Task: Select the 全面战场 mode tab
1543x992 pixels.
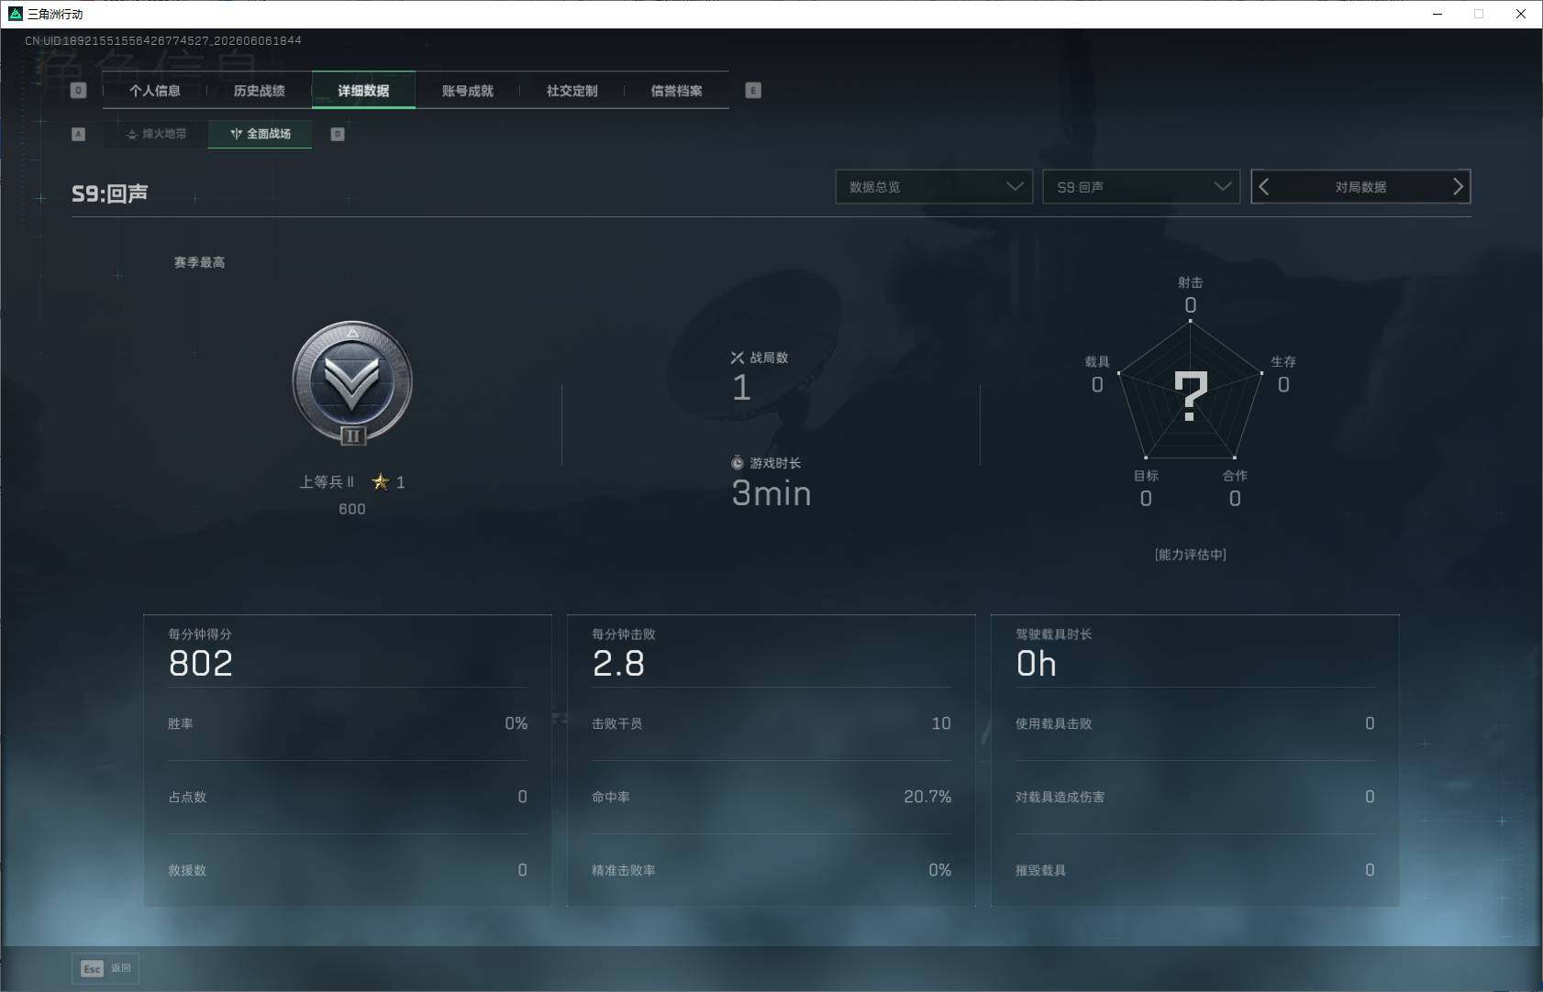Action: tap(261, 134)
